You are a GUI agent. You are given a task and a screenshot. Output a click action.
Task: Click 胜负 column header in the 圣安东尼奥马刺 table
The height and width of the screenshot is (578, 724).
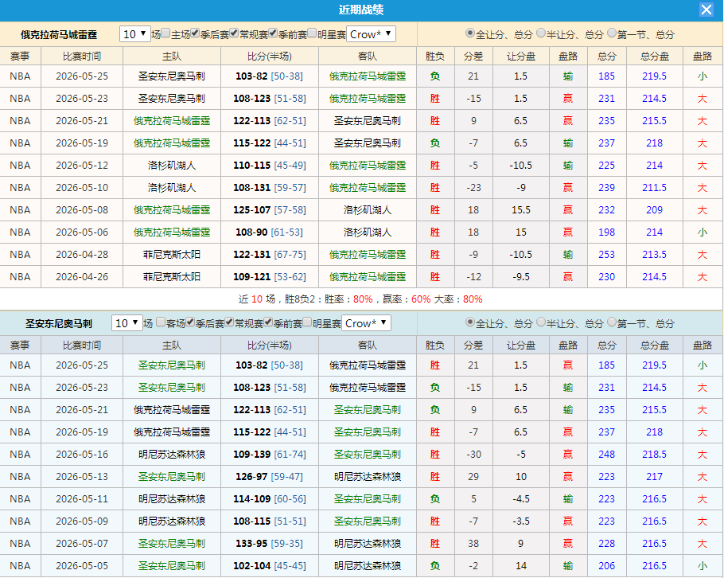[435, 346]
